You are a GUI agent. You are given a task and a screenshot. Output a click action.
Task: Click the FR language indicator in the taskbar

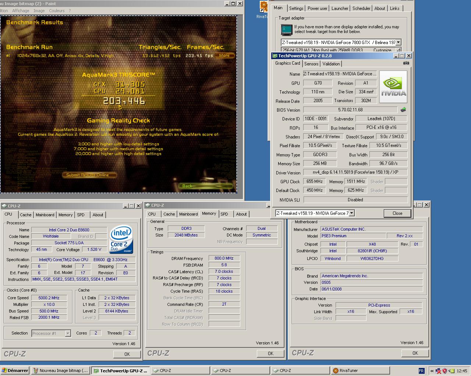pyautogui.click(x=421, y=371)
